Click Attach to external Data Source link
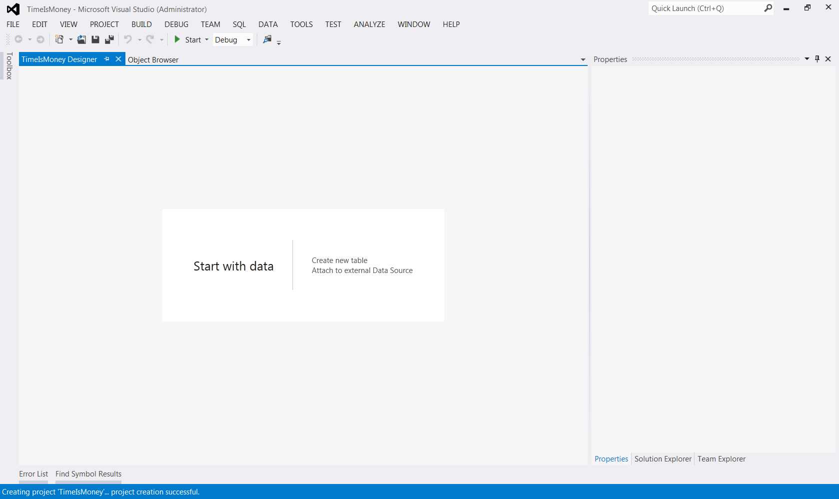Screen dimensions: 839x499 click(362, 270)
